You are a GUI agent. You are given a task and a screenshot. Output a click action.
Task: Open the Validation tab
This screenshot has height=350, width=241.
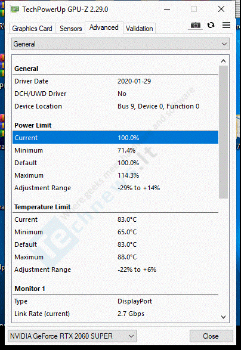140,29
